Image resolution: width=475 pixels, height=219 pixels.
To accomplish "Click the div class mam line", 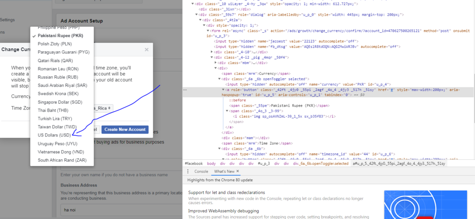I will coord(246,137).
